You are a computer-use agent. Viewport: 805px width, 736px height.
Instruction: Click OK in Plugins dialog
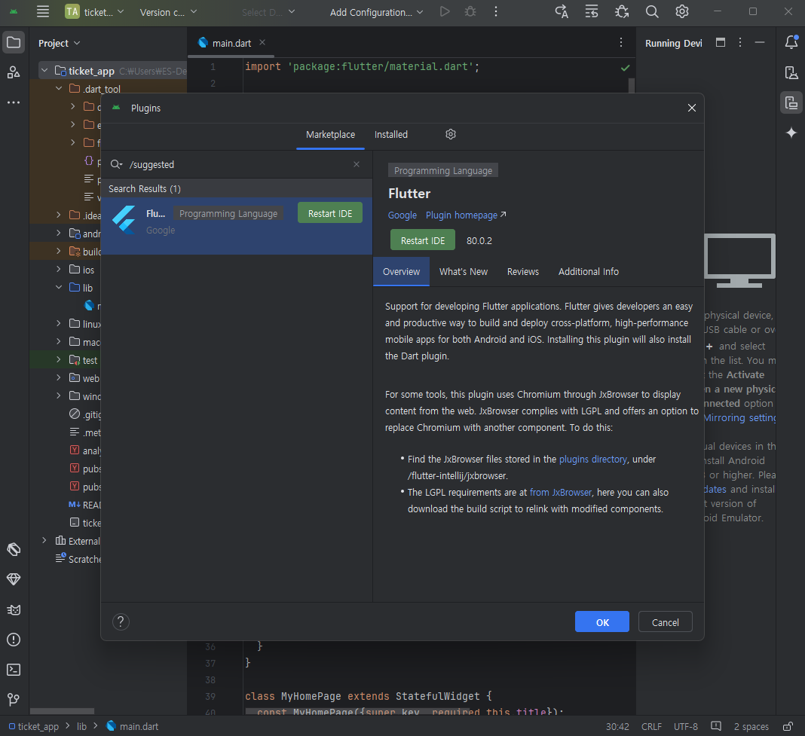pos(601,621)
